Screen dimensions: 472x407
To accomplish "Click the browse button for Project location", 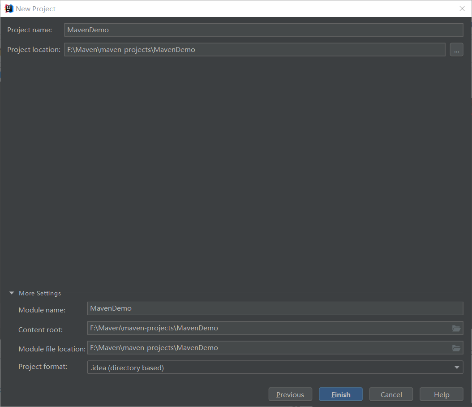I will click(456, 49).
